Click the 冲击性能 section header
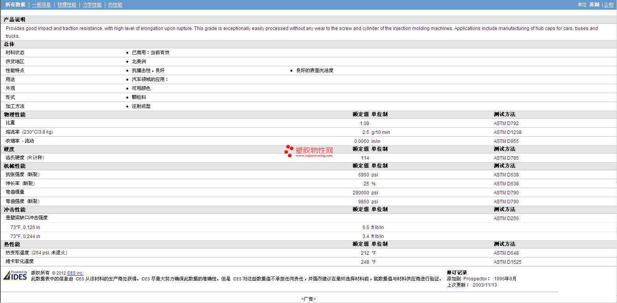This screenshot has height=303, width=617. pos(14,210)
